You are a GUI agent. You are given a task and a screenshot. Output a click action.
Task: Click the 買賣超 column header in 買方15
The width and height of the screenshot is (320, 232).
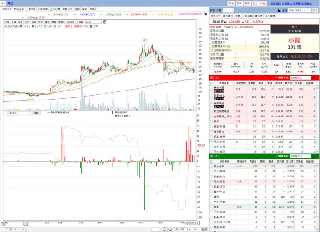252,83
